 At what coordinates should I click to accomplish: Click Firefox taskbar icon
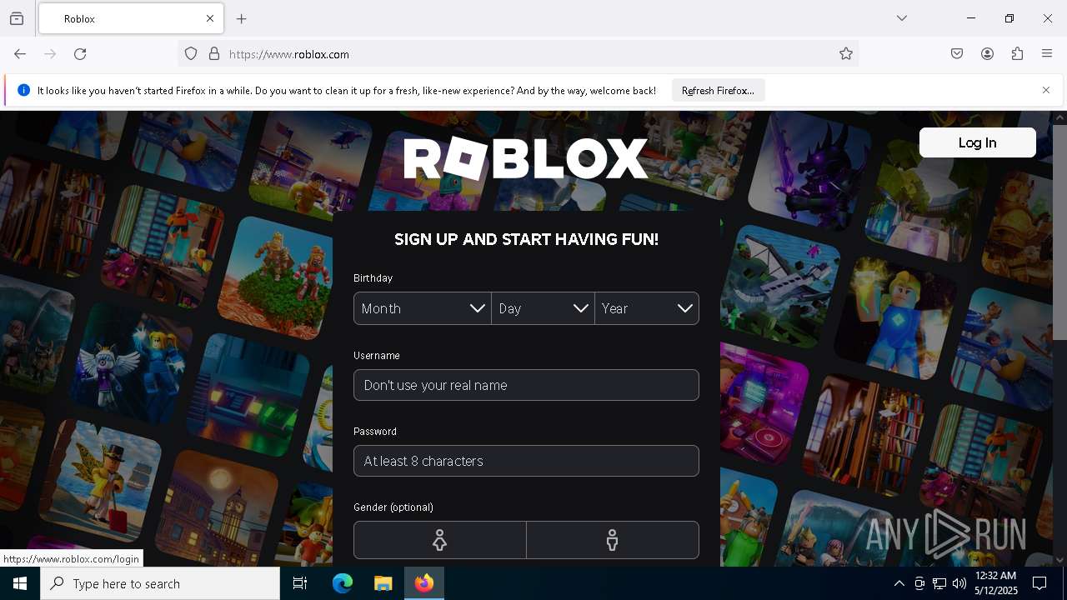click(424, 583)
